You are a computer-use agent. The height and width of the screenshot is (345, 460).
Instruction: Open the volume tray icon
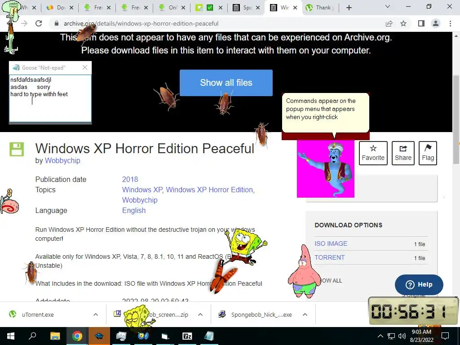(402, 336)
